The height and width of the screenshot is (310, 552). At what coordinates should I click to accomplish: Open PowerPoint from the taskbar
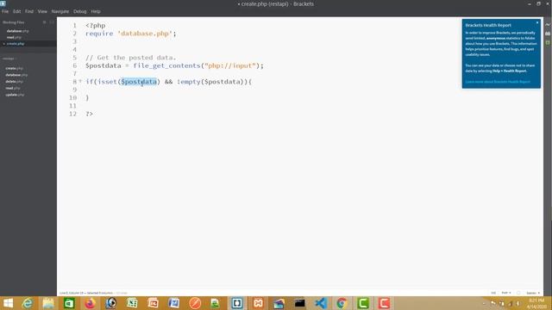point(154,303)
